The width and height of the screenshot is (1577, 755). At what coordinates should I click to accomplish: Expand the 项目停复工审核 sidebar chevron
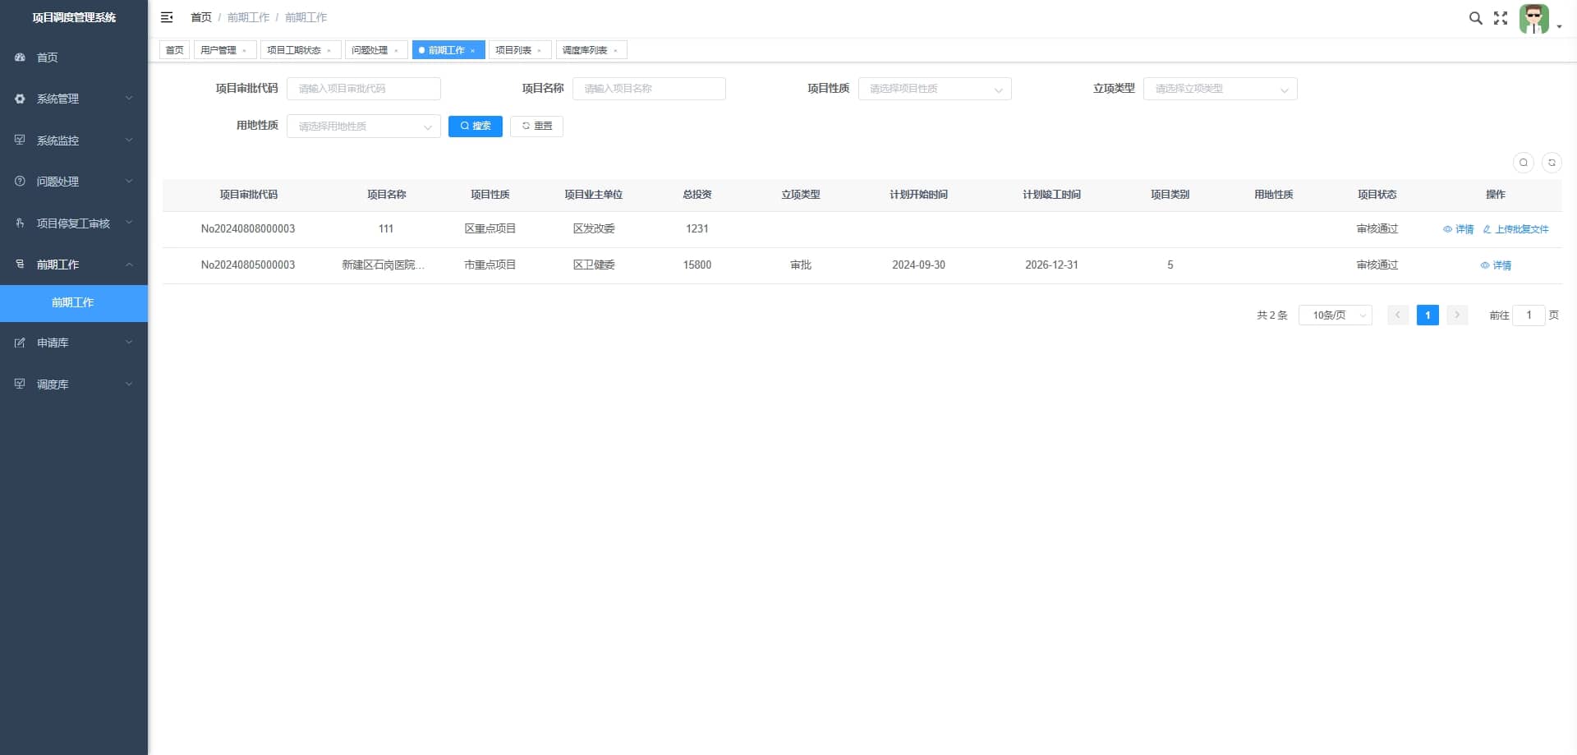coord(129,223)
